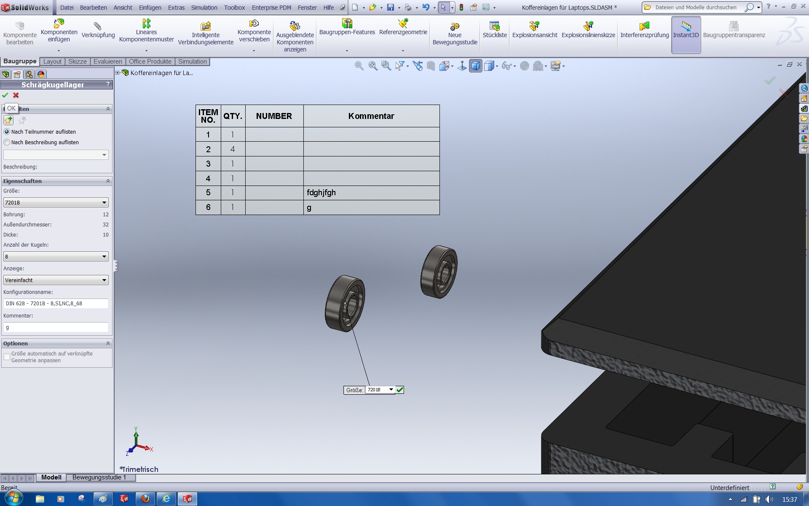Screen dimensions: 809x506
Task: Cancel Schrägkugellager with the red X
Action: (x=16, y=95)
